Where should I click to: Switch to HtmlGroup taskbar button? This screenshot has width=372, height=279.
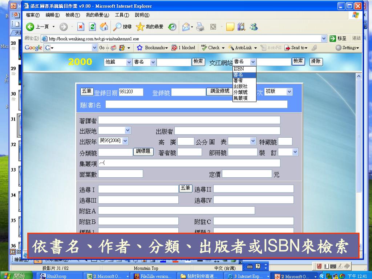click(59, 276)
